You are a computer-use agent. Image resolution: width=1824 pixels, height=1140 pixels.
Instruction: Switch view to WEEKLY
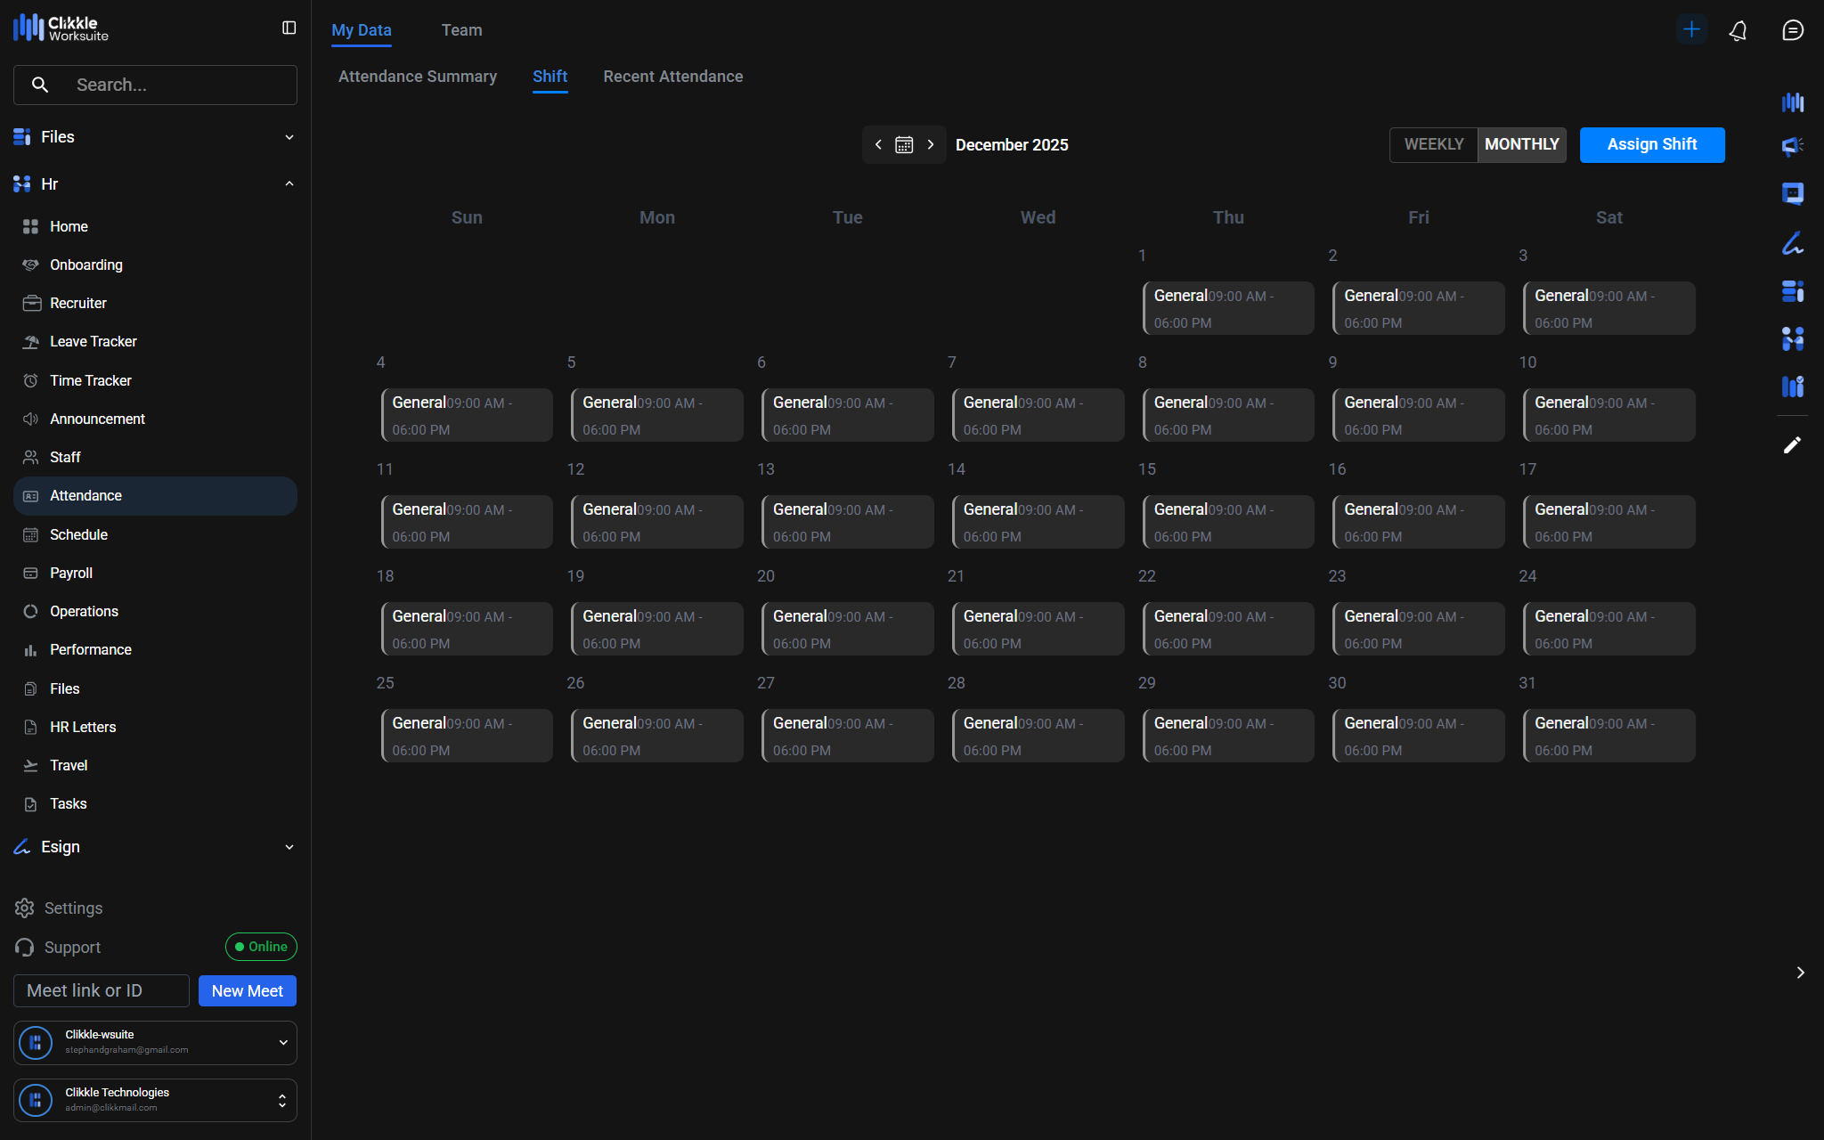click(x=1433, y=144)
